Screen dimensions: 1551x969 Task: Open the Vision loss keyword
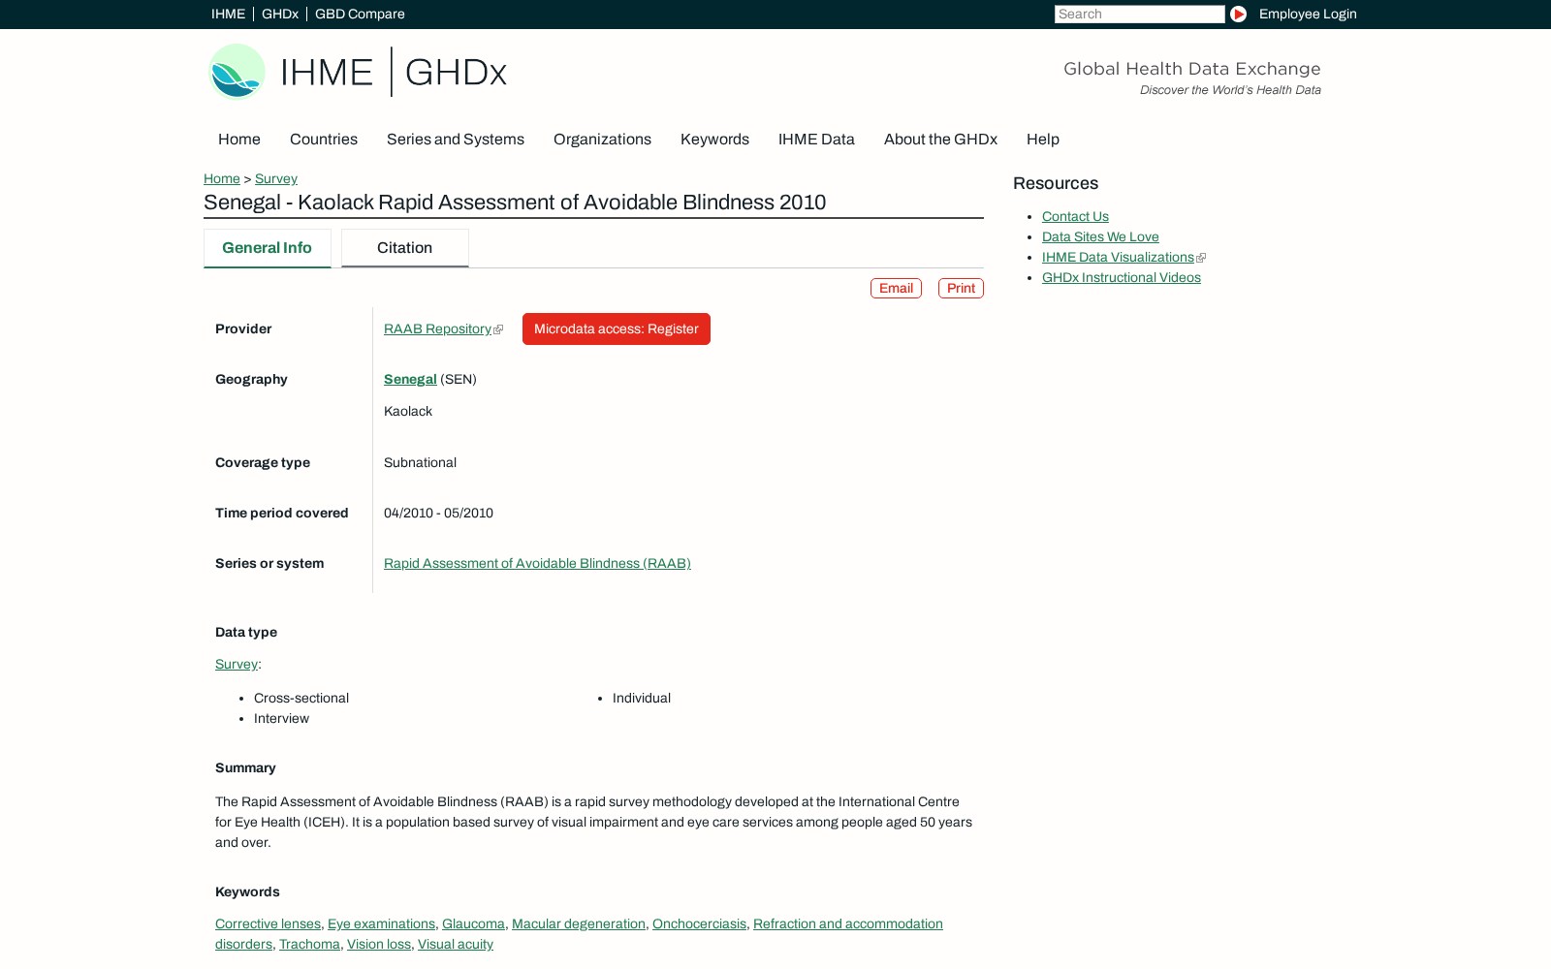[379, 945]
